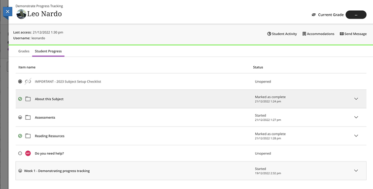This screenshot has height=189, width=373.
Task: Click the Reading Resources folder icon
Action: tap(28, 136)
